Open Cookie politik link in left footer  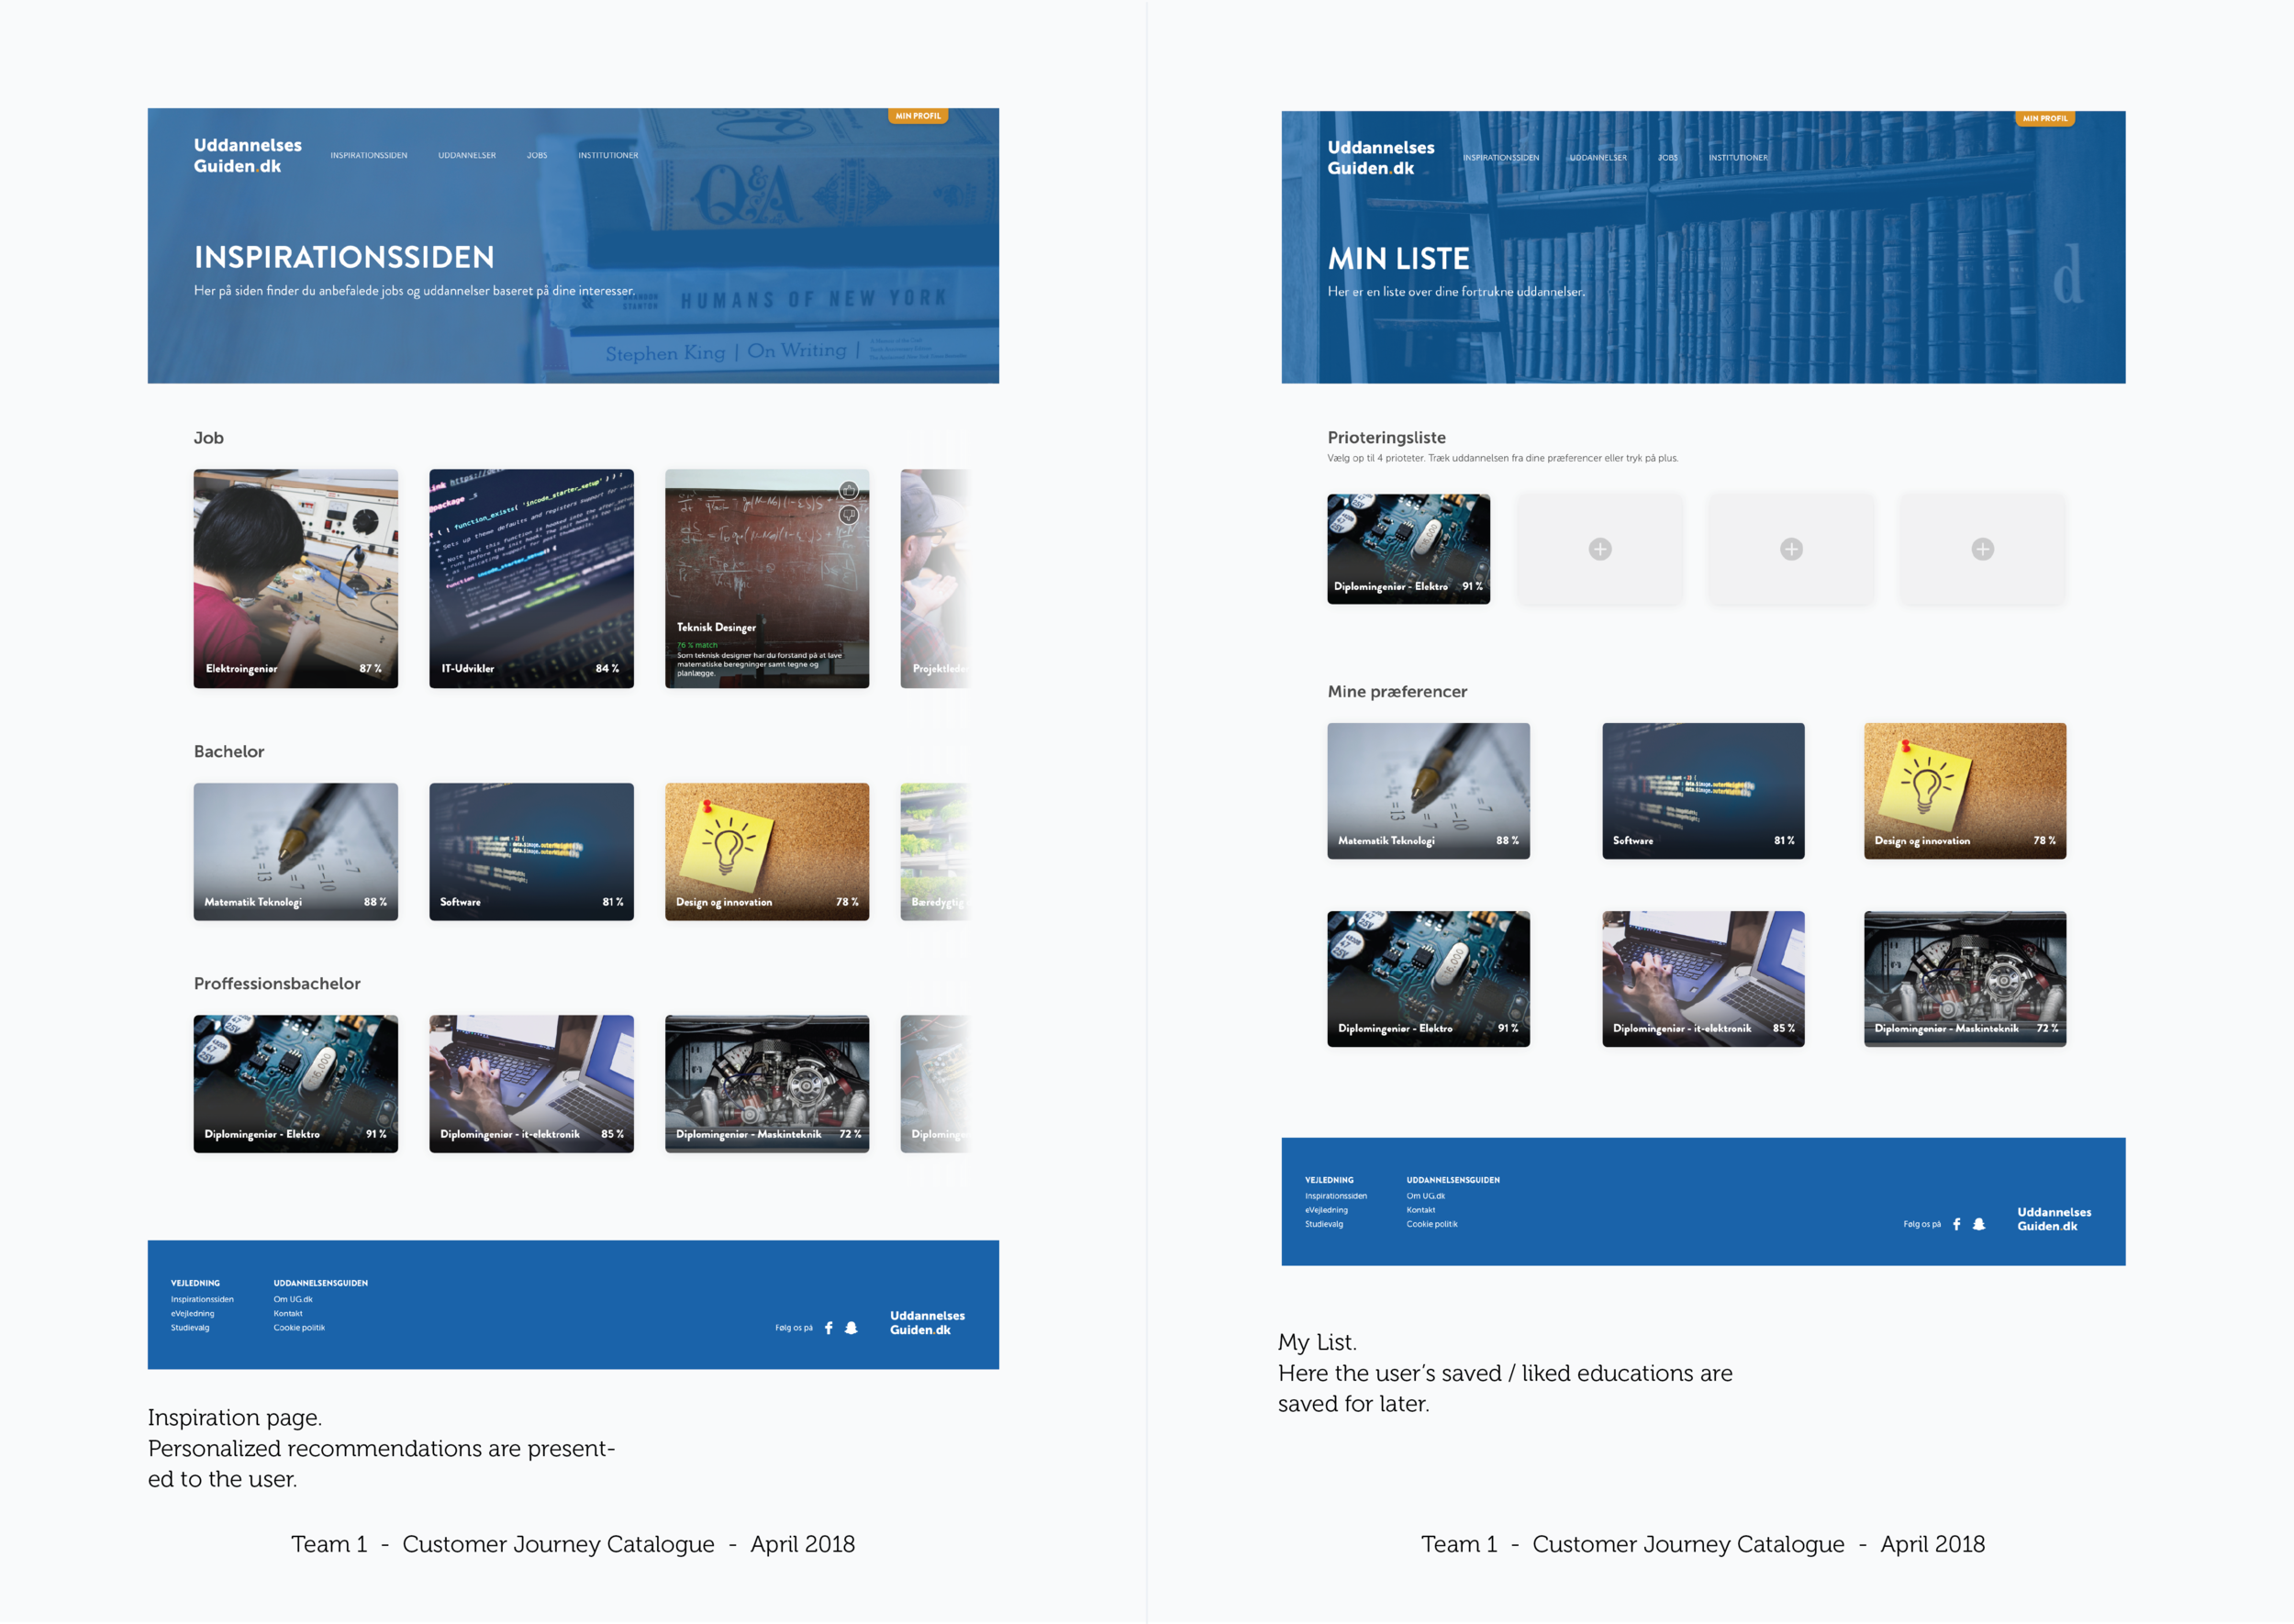click(299, 1328)
